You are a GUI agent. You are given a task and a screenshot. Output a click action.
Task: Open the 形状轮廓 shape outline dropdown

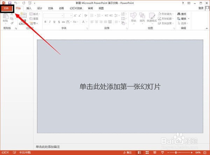[166, 19]
